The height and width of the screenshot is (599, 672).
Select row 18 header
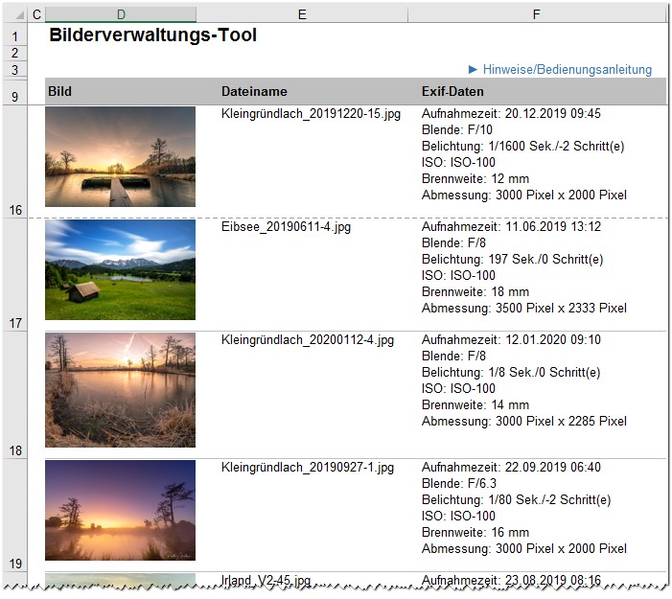point(15,395)
